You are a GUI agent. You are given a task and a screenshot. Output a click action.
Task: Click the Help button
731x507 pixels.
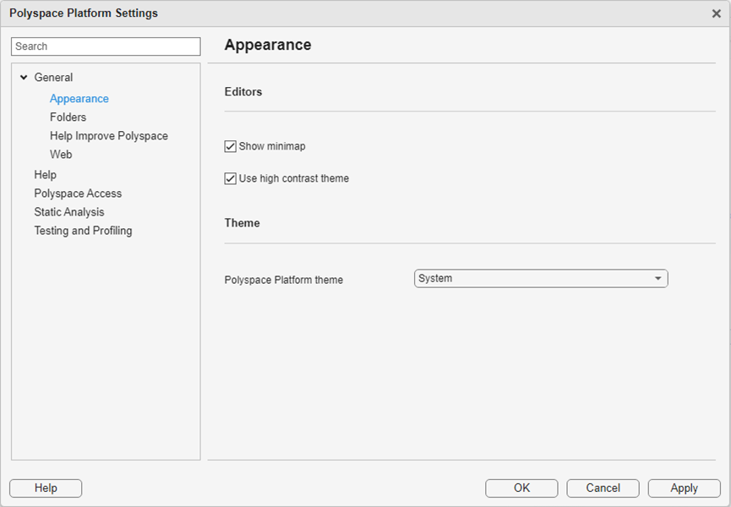pos(45,488)
